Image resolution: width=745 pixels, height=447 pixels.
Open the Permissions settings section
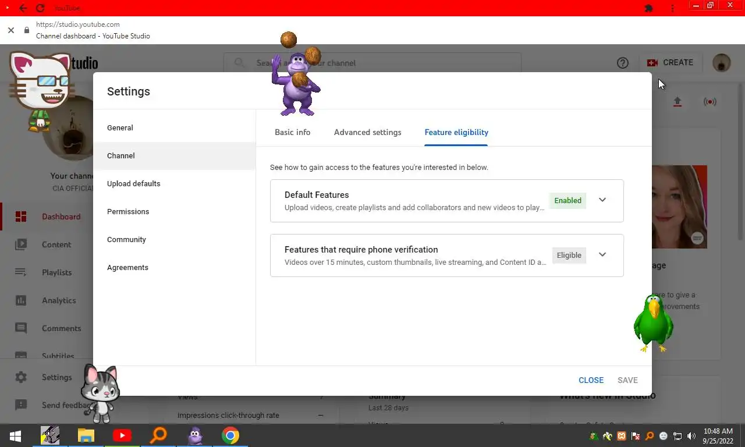pos(174,212)
